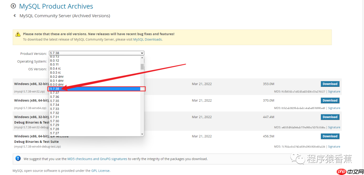The height and width of the screenshot is (175, 364).
Task: Download the 456.5M debug test suite
Action: pos(330,136)
